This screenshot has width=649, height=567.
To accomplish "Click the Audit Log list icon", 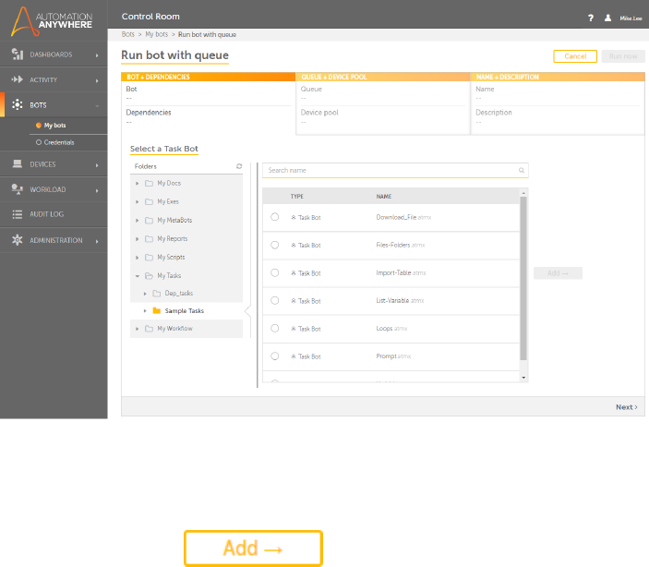I will tap(17, 214).
